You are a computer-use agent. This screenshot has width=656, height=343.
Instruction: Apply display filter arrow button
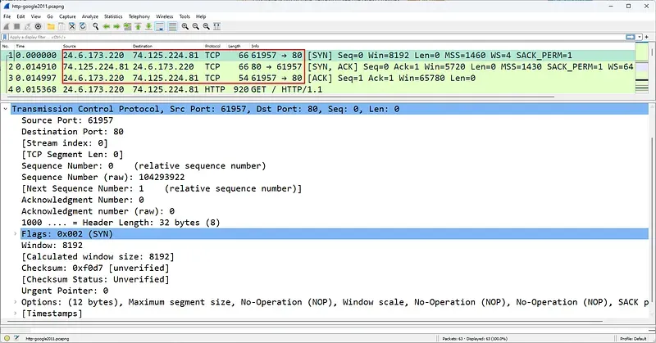coord(630,37)
